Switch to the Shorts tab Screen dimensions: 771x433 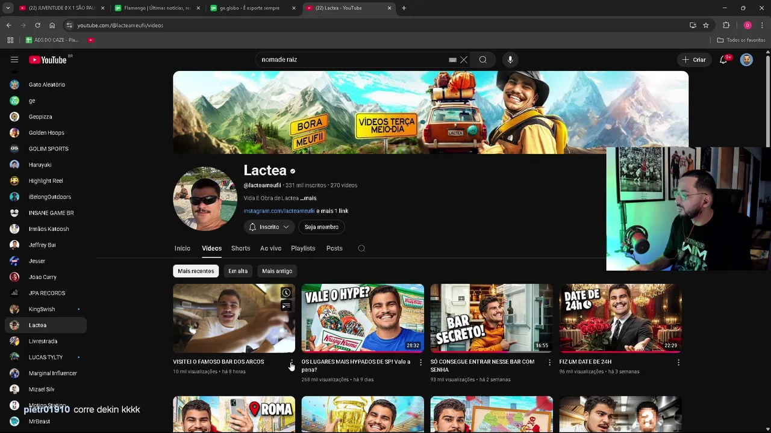click(x=240, y=248)
